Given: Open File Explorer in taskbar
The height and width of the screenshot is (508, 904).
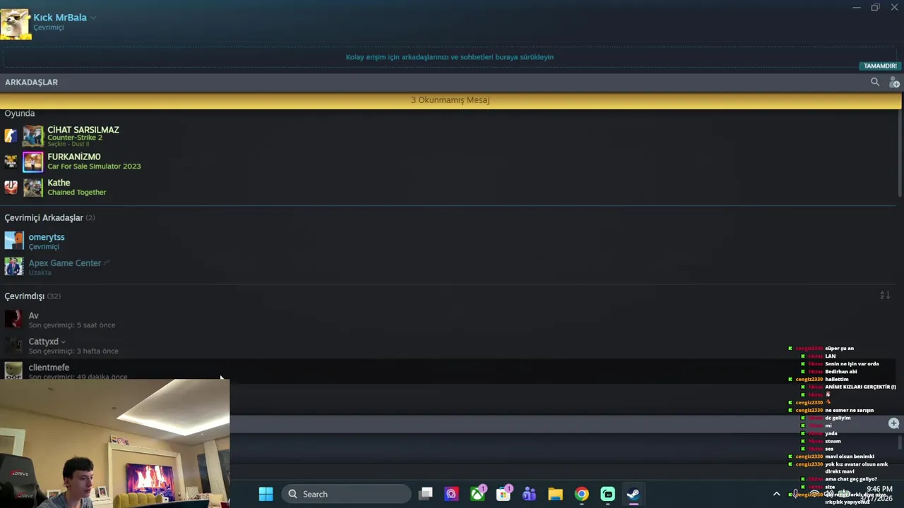Looking at the screenshot, I should [556, 494].
